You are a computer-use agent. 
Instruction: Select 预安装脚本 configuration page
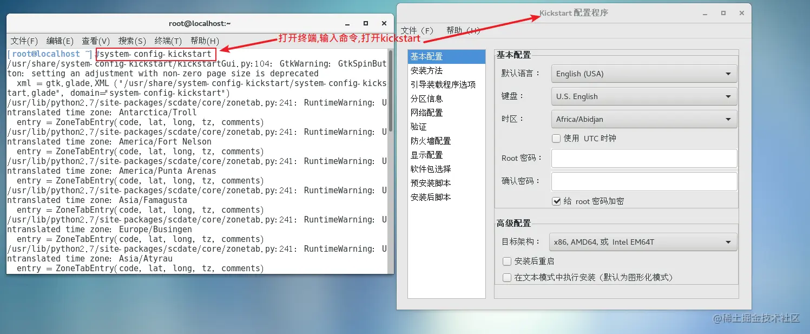tap(431, 182)
